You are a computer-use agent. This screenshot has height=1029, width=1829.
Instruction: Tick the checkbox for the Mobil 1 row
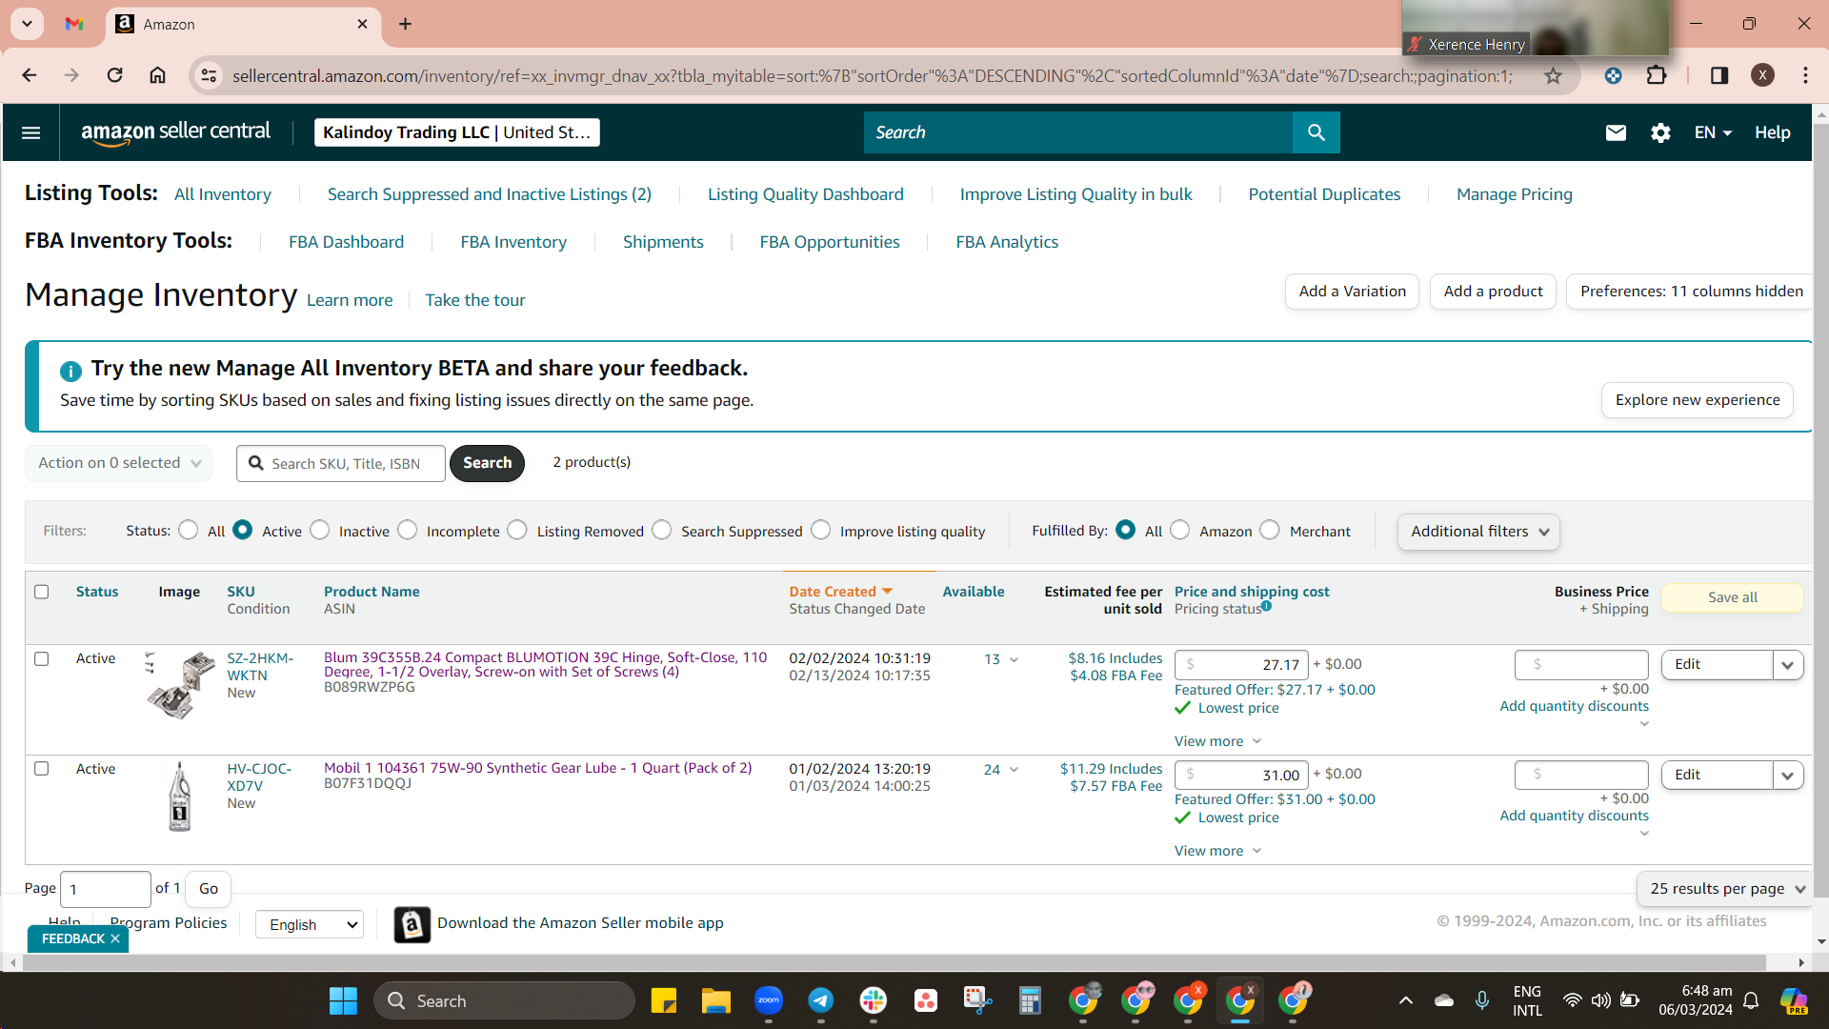click(x=42, y=768)
